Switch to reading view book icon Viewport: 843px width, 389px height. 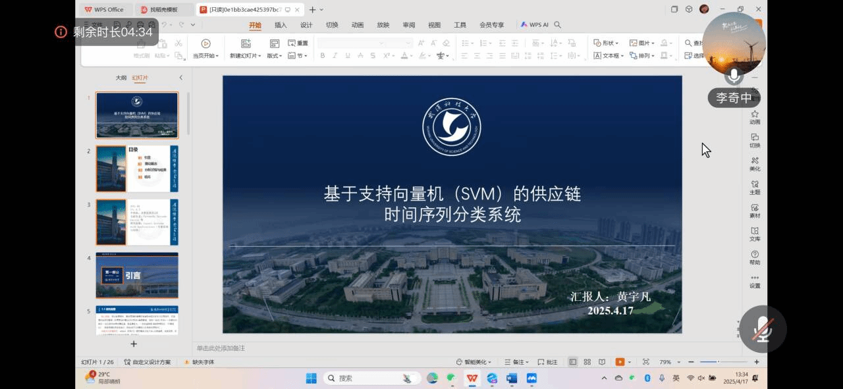tap(602, 362)
